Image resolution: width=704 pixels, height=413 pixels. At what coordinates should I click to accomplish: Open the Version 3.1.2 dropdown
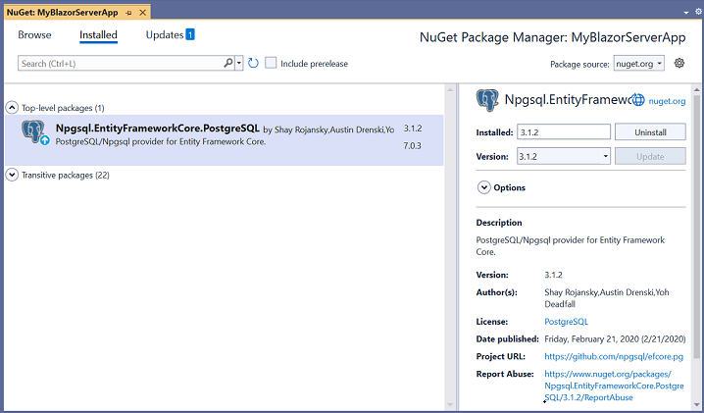(x=564, y=156)
